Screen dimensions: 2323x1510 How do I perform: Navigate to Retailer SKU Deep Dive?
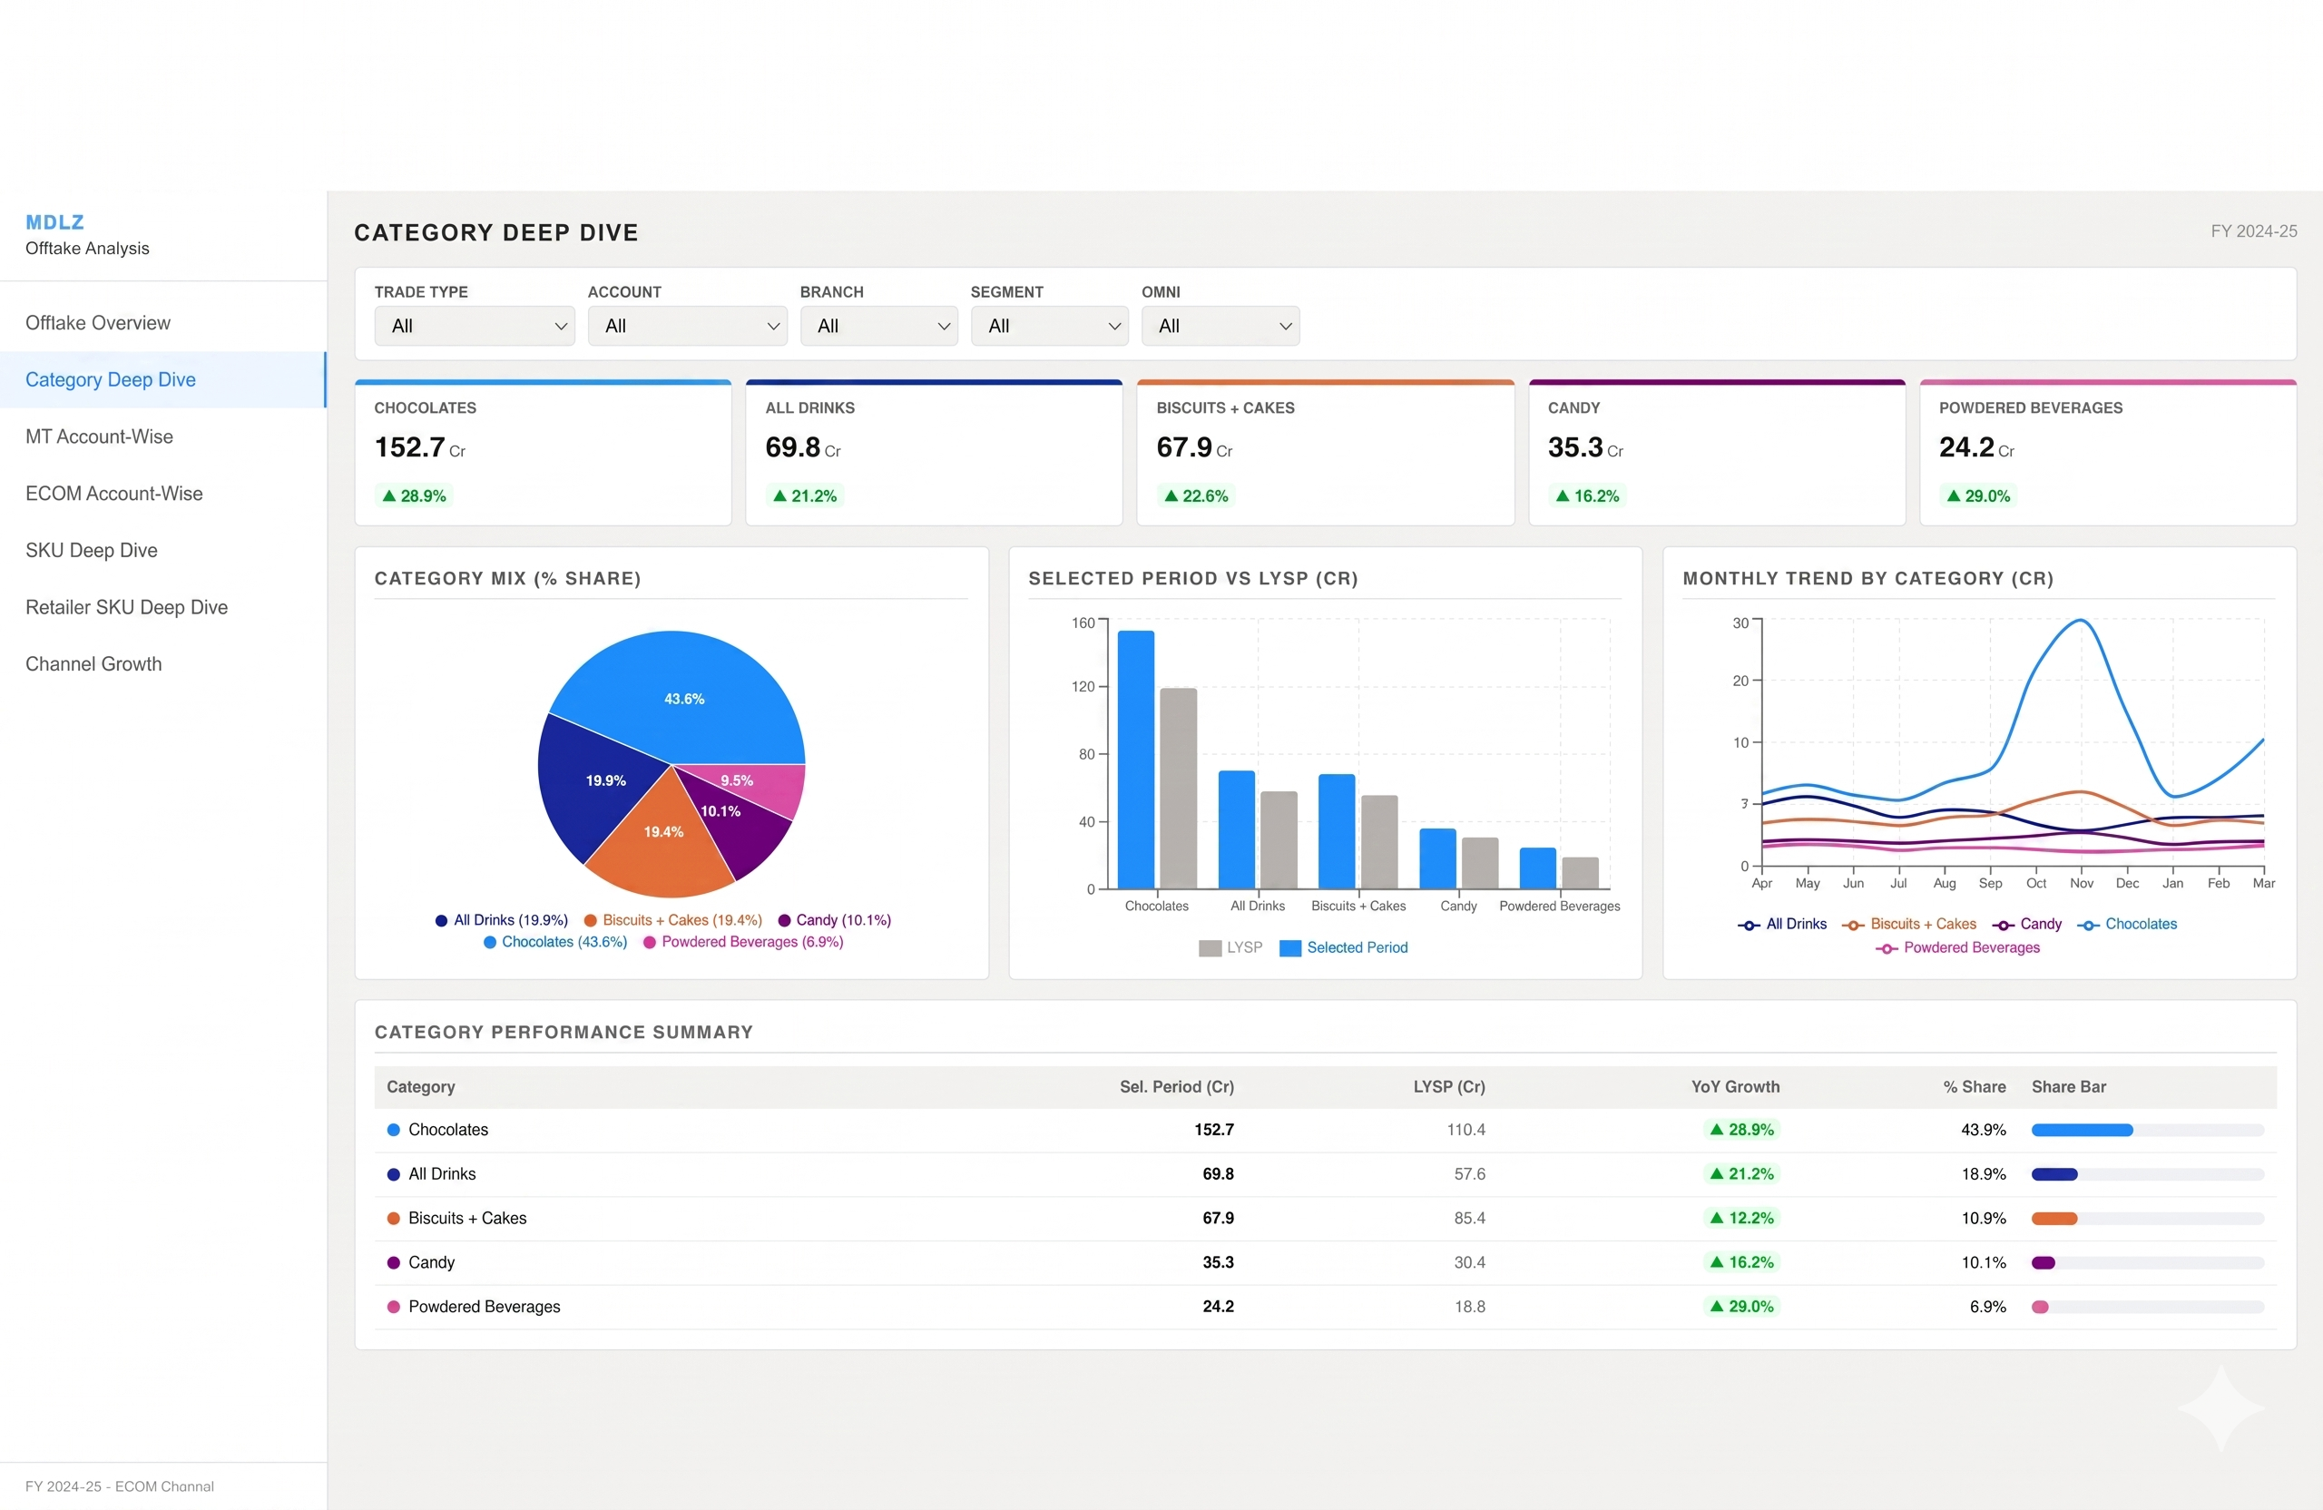[x=163, y=607]
